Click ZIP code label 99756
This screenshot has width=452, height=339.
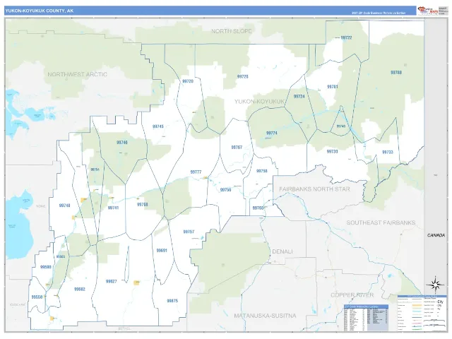click(225, 190)
